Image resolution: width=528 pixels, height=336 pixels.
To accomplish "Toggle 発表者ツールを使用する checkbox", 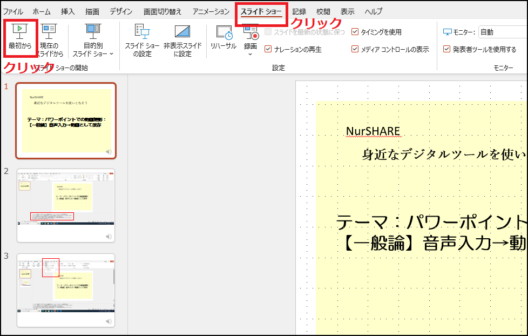I will coord(446,49).
